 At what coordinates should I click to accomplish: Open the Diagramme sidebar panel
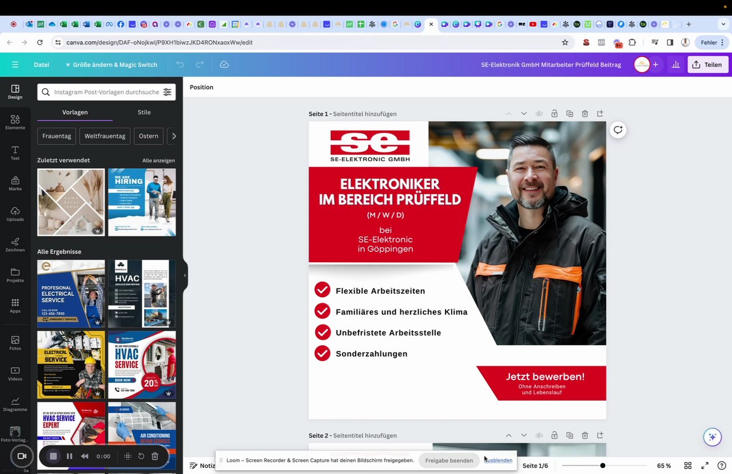(15, 404)
